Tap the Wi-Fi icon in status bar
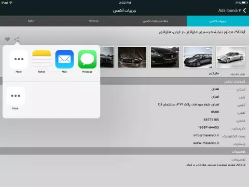The width and height of the screenshot is (249, 187). [11, 3]
